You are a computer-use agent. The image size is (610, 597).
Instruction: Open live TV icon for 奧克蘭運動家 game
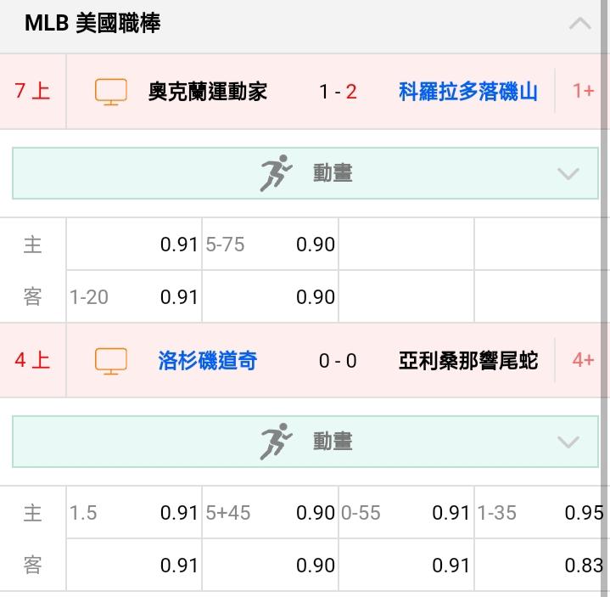(x=111, y=92)
